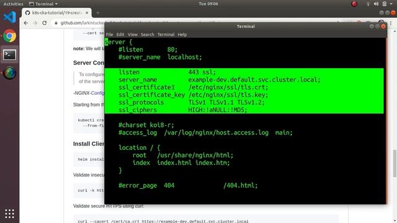Open Chrome's three-dot menu
This screenshot has width=397, height=223.
(391, 23)
